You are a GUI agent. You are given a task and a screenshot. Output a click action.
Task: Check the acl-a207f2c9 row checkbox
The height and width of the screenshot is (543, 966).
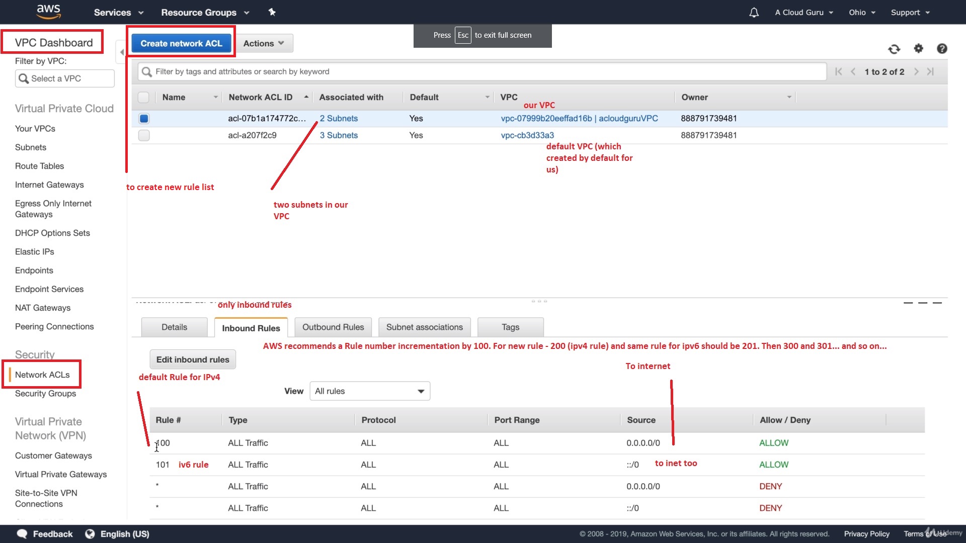(x=144, y=135)
